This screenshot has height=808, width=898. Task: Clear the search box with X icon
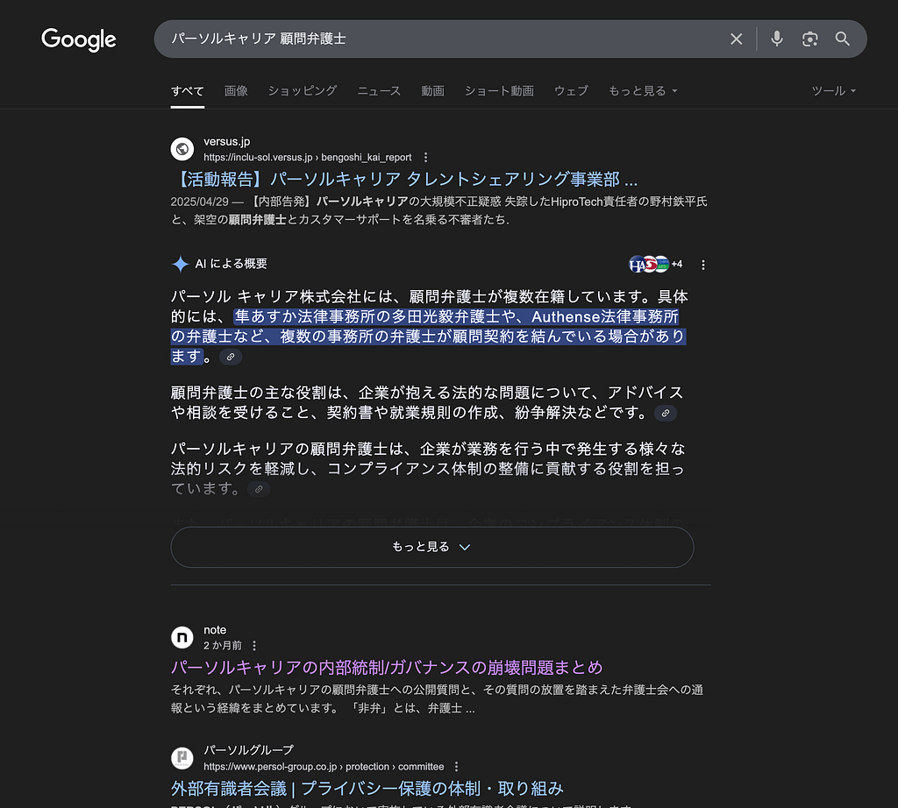pyautogui.click(x=737, y=39)
